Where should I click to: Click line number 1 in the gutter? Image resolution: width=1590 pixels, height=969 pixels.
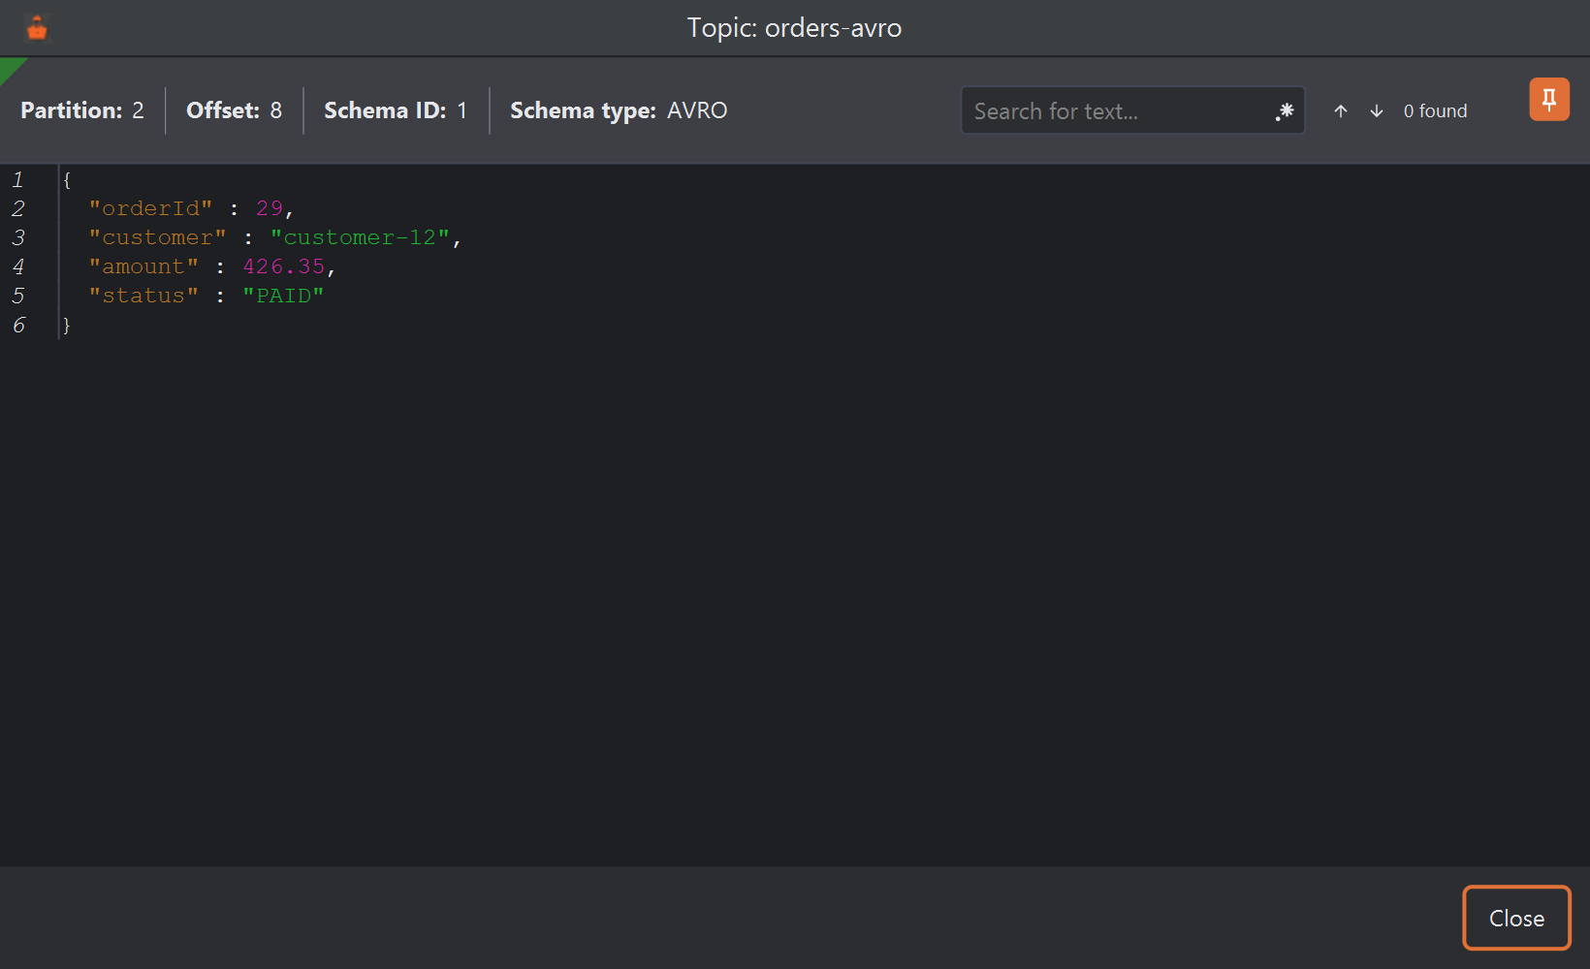[17, 179]
